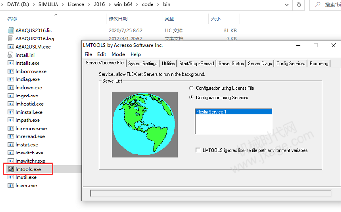Image resolution: width=341 pixels, height=212 pixels.
Task: Select Flexlm Service 1 in the list
Action: pyautogui.click(x=233, y=112)
